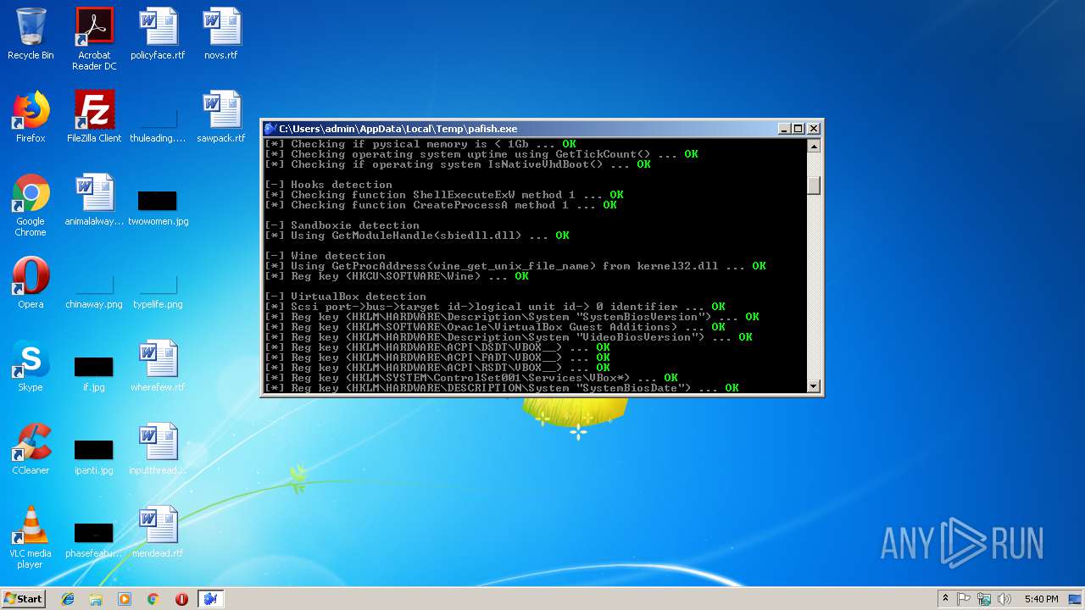Image resolution: width=1085 pixels, height=610 pixels.
Task: Maximize the pafish.exe console window
Action: coord(798,129)
